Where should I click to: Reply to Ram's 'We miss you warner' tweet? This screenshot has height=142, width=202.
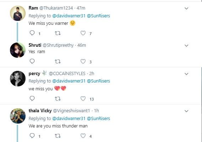coord(32,33)
